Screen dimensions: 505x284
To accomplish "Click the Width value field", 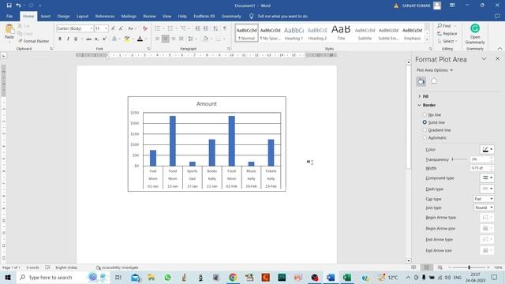I will pos(480,168).
